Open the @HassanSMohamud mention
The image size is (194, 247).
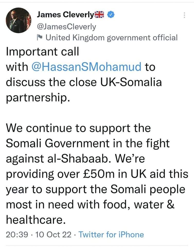pos(86,67)
